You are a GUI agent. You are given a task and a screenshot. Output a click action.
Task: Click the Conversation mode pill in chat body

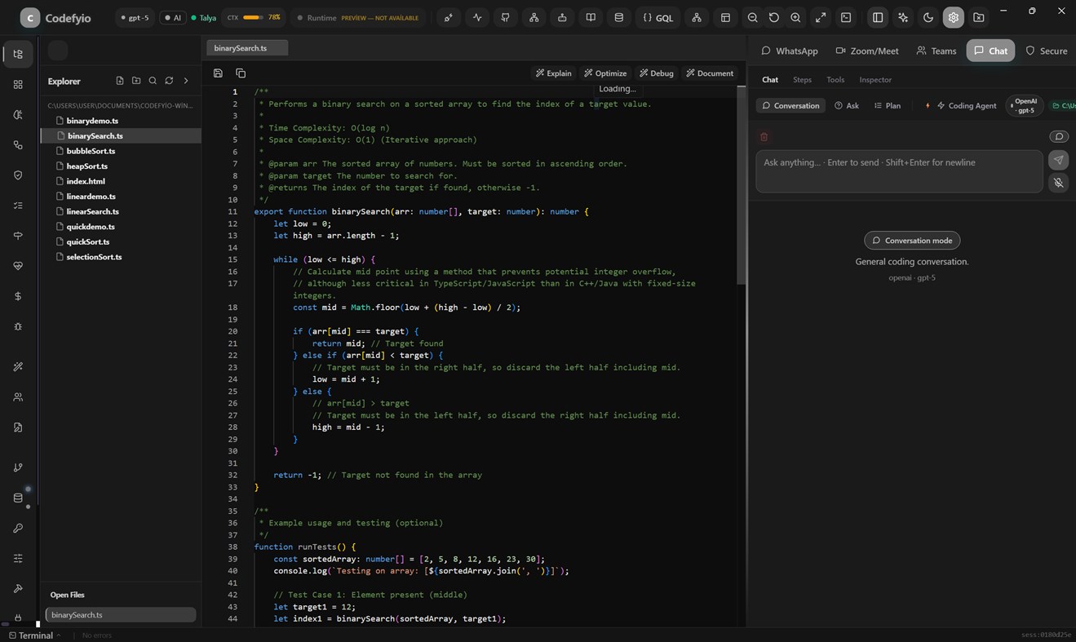point(912,241)
